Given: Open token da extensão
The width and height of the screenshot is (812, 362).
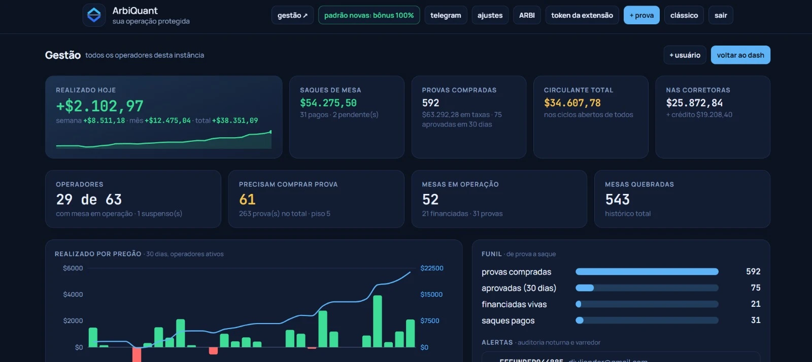Looking at the screenshot, I should click(582, 15).
